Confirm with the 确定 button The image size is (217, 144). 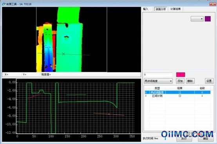click(x=206, y=139)
